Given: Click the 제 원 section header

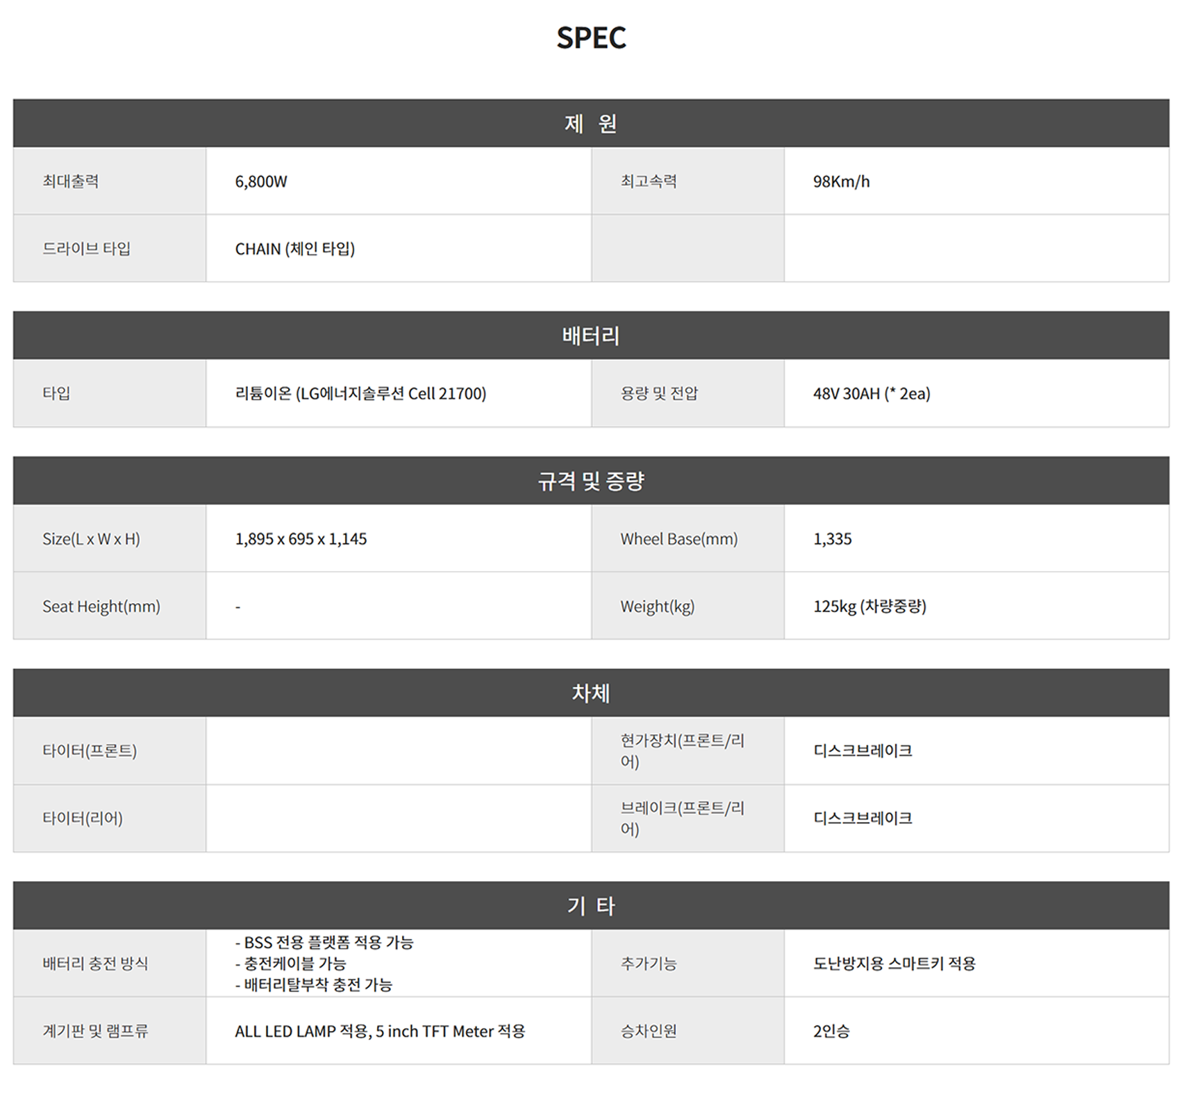Looking at the screenshot, I should point(591,124).
